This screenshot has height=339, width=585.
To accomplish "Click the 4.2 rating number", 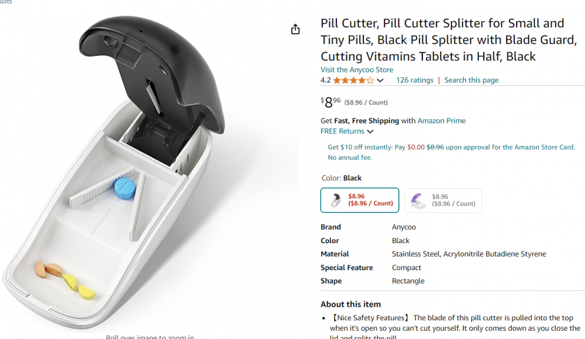I will point(325,80).
